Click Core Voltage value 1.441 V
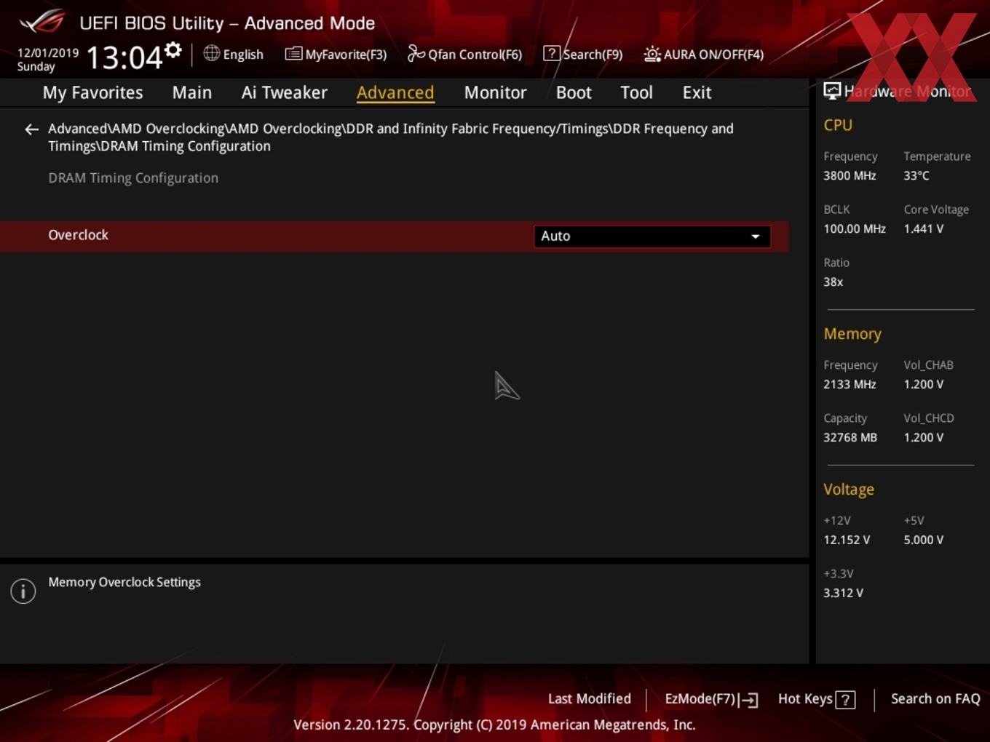 (x=924, y=228)
